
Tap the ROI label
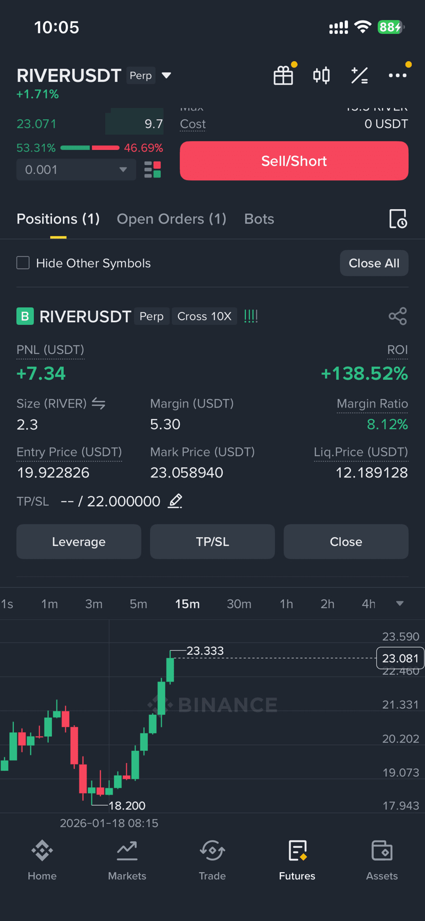pos(397,350)
